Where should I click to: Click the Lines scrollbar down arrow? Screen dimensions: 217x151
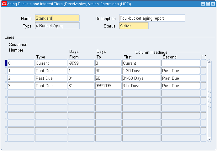(x=209, y=139)
